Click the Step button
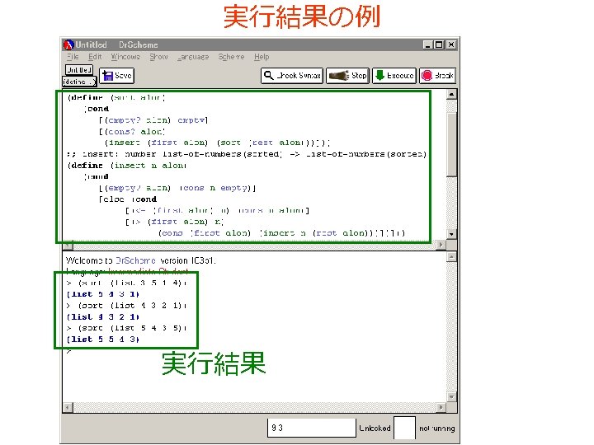This screenshot has width=594, height=445. click(347, 76)
